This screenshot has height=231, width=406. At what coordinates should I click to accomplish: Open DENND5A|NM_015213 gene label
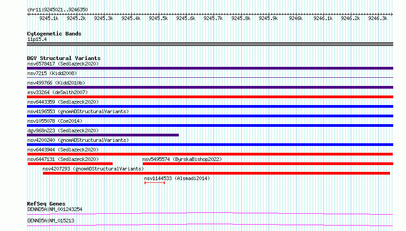pyautogui.click(x=51, y=221)
